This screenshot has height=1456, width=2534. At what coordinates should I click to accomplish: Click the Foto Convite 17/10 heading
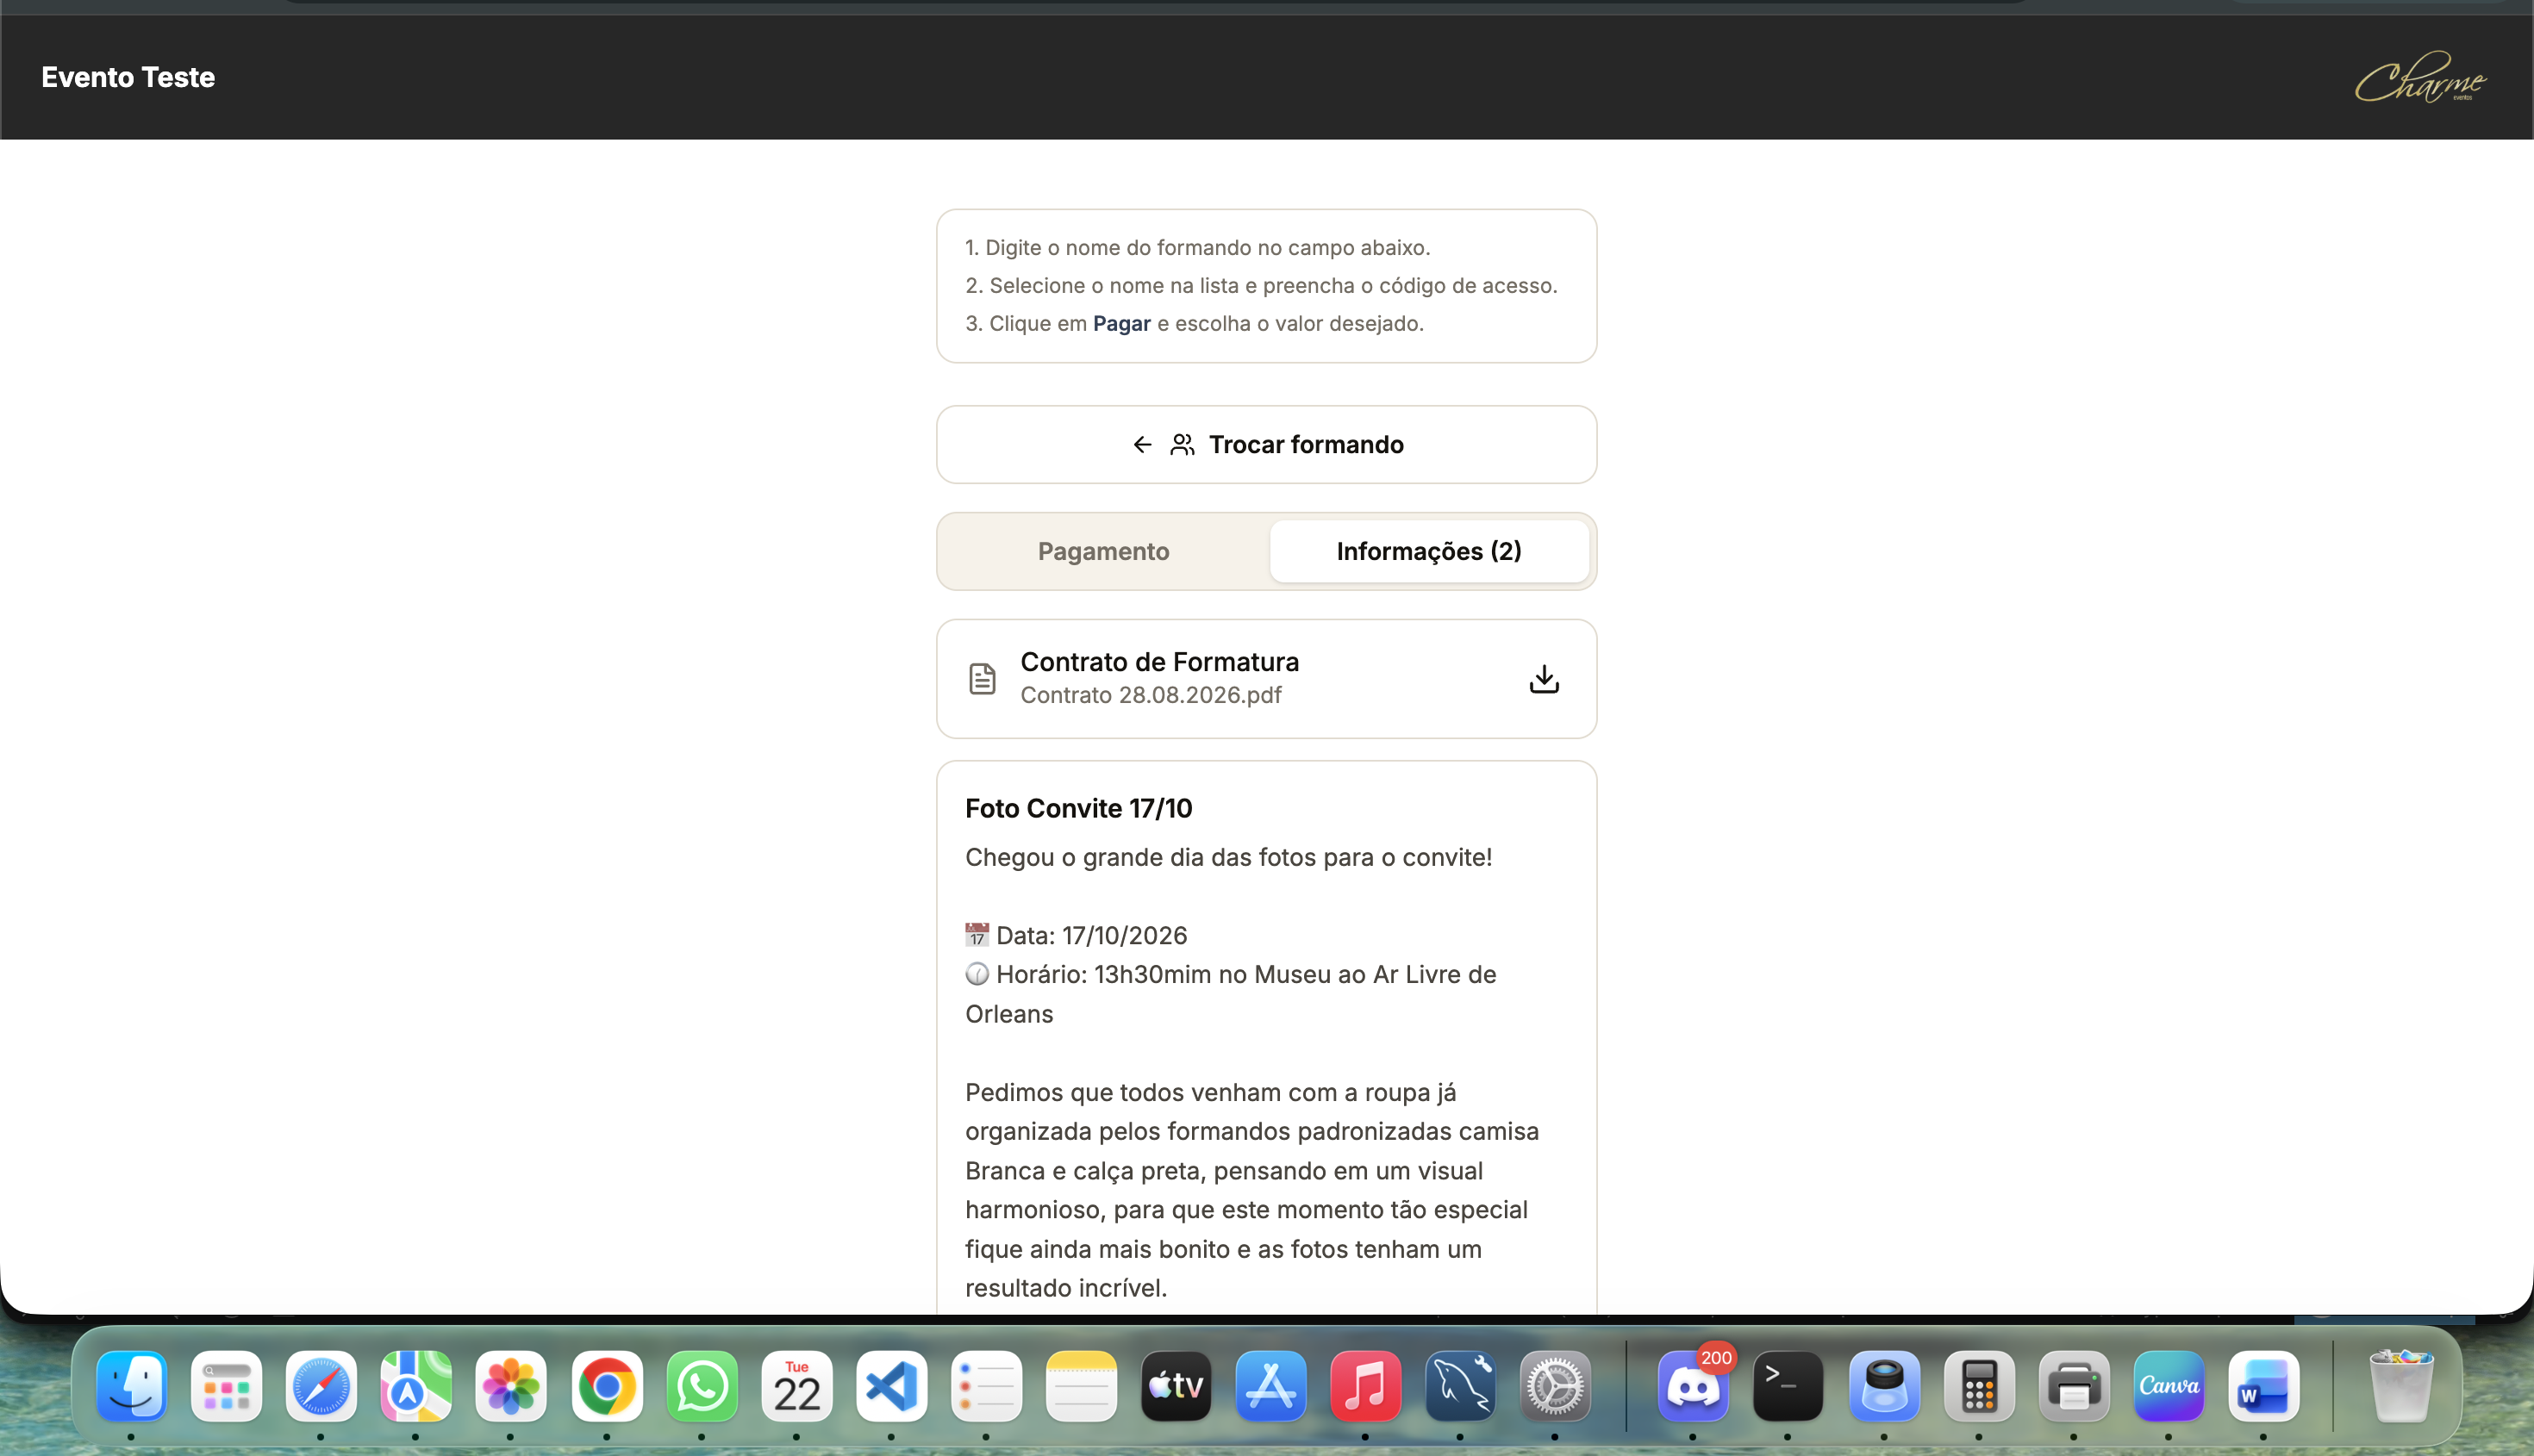click(1078, 808)
